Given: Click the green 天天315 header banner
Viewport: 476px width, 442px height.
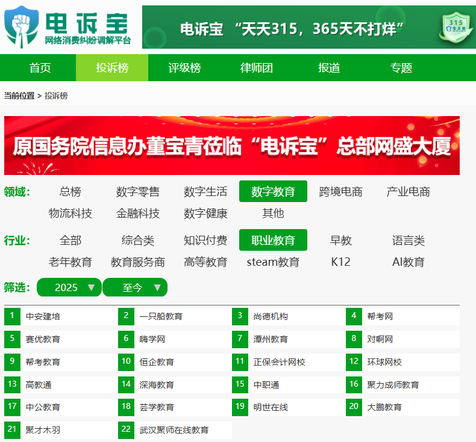Looking at the screenshot, I should pos(309,27).
